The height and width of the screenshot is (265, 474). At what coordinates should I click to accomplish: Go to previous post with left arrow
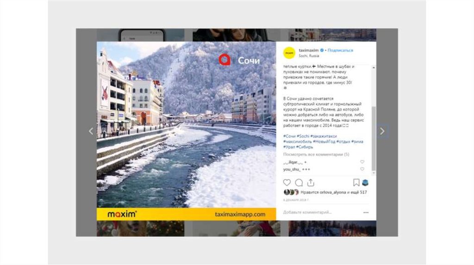91,131
